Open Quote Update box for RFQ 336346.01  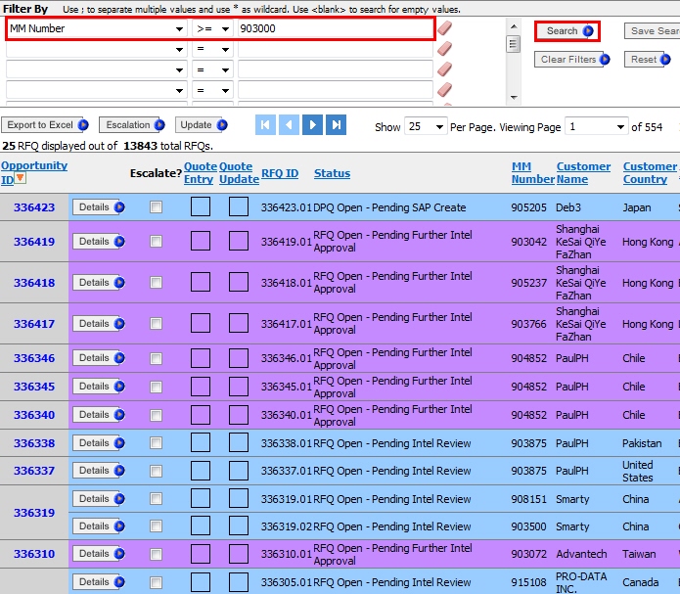pyautogui.click(x=239, y=358)
